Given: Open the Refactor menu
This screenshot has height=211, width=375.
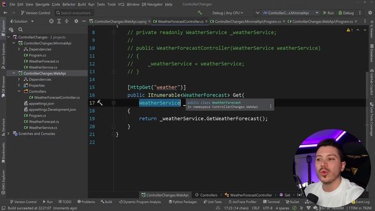Looking at the screenshot, I should pos(69,4).
